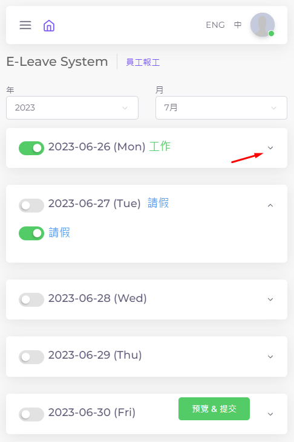Disable the green 請假 leave switch

click(x=31, y=233)
